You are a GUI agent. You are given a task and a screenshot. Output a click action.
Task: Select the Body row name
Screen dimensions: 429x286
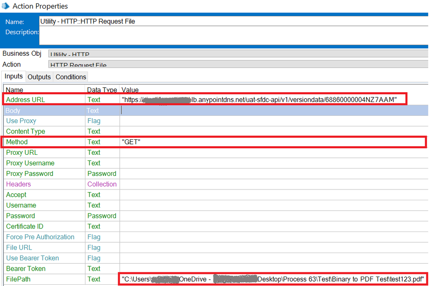(x=12, y=111)
